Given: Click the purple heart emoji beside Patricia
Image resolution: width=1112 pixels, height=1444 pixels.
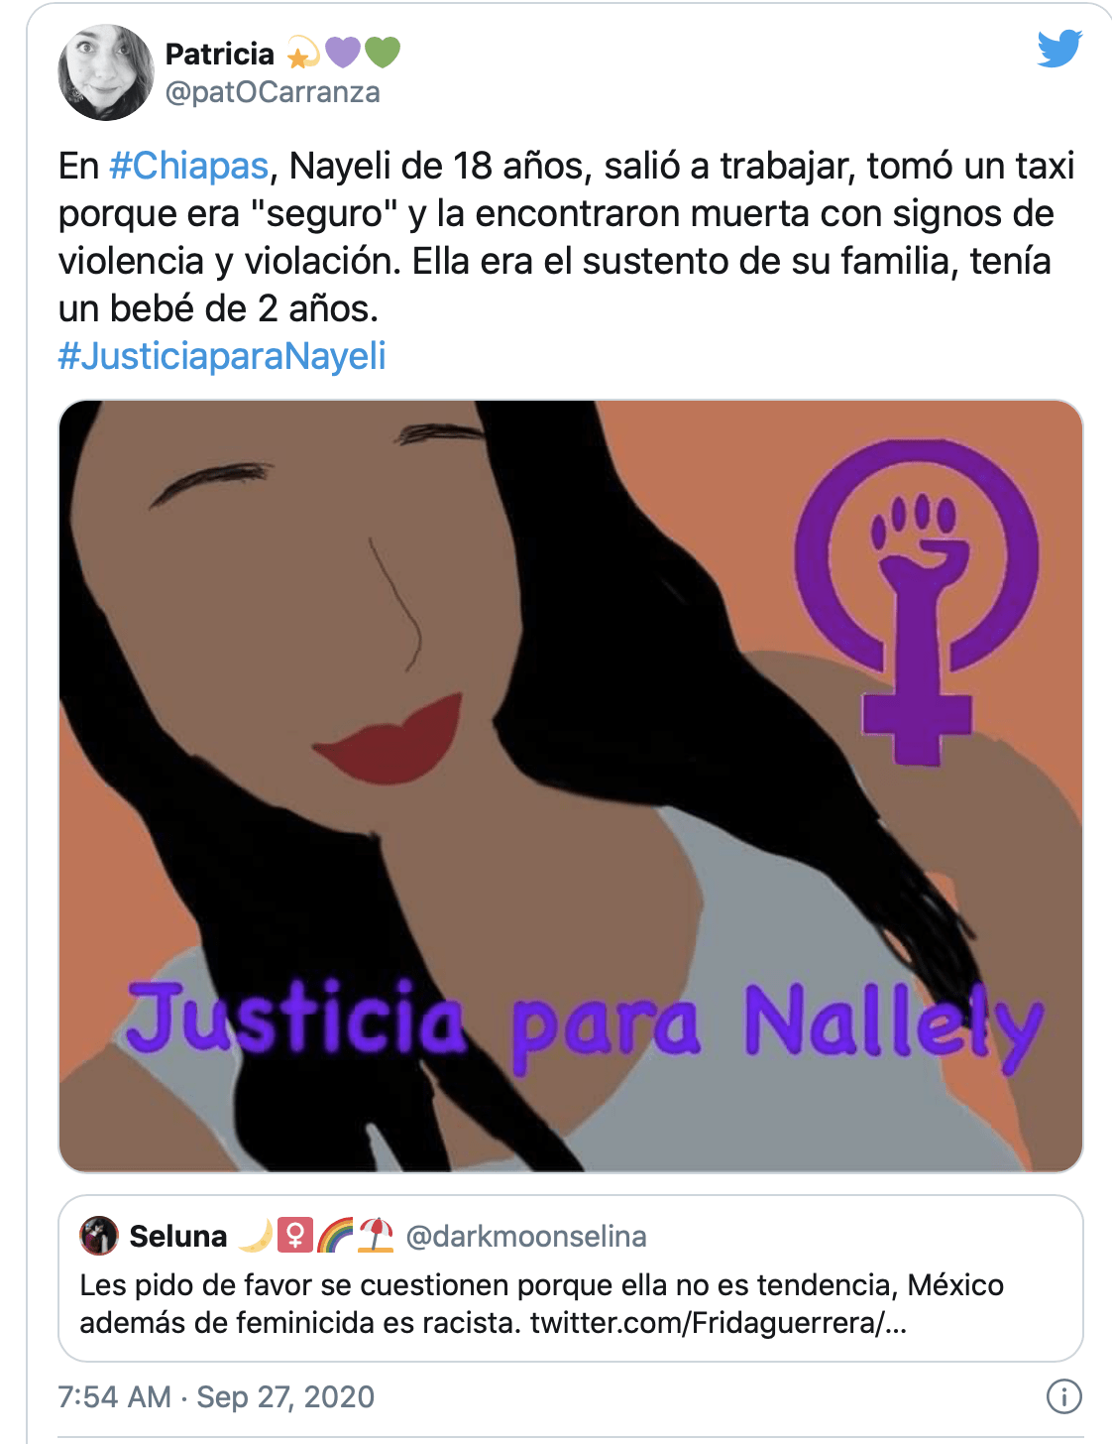Looking at the screenshot, I should (x=343, y=52).
